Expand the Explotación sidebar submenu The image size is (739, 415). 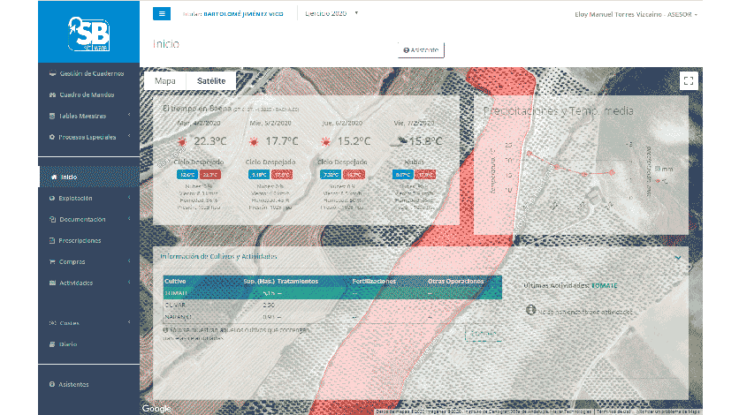coord(88,199)
